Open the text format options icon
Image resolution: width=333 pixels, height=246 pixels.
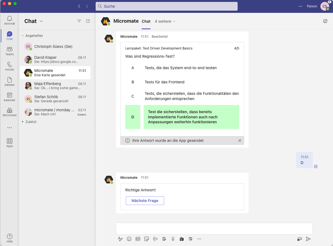(120, 239)
